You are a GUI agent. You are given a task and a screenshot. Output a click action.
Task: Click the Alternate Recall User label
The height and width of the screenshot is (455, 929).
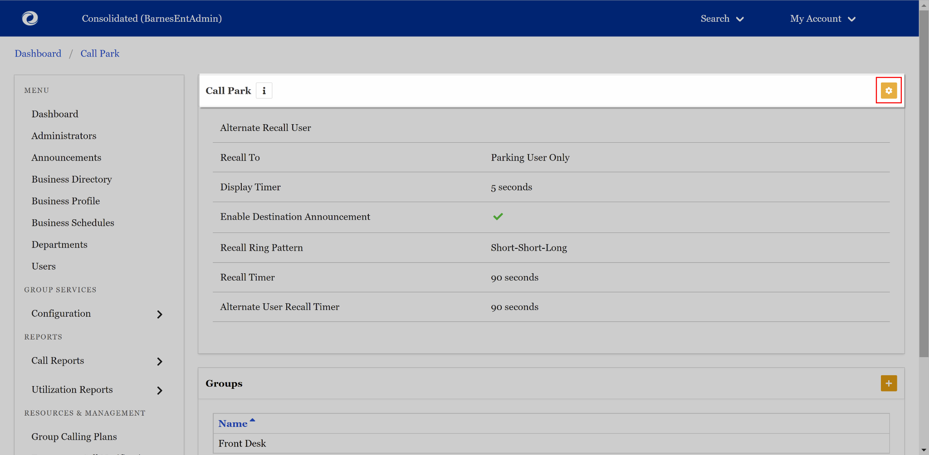[x=265, y=128]
